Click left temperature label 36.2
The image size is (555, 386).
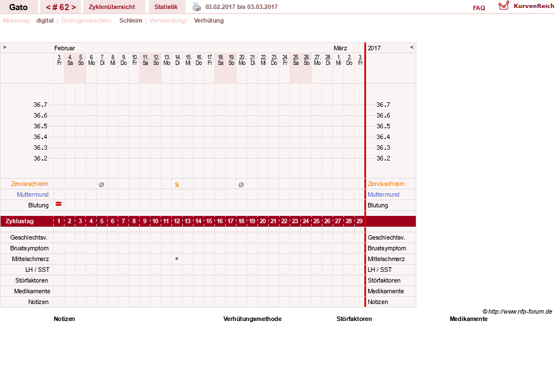40,158
